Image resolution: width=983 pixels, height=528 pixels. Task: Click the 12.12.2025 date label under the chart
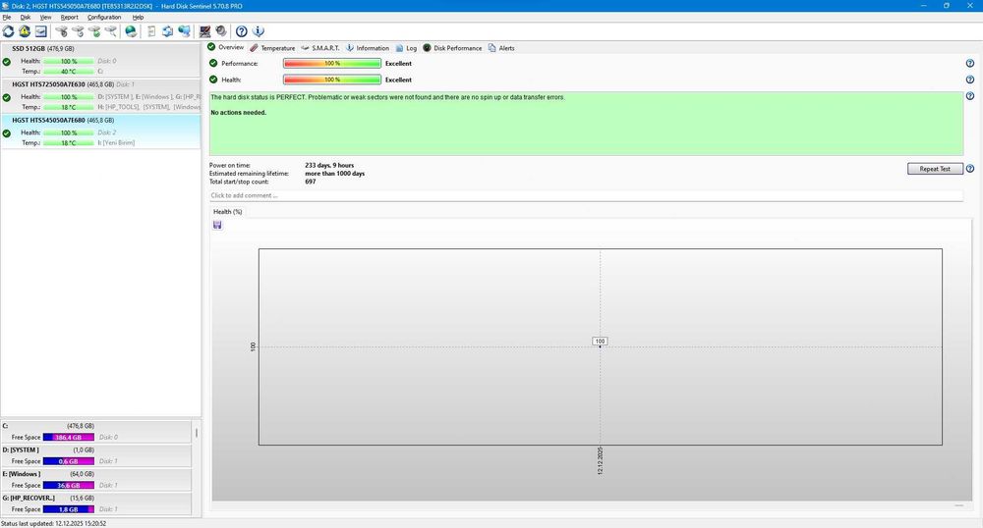tap(600, 461)
